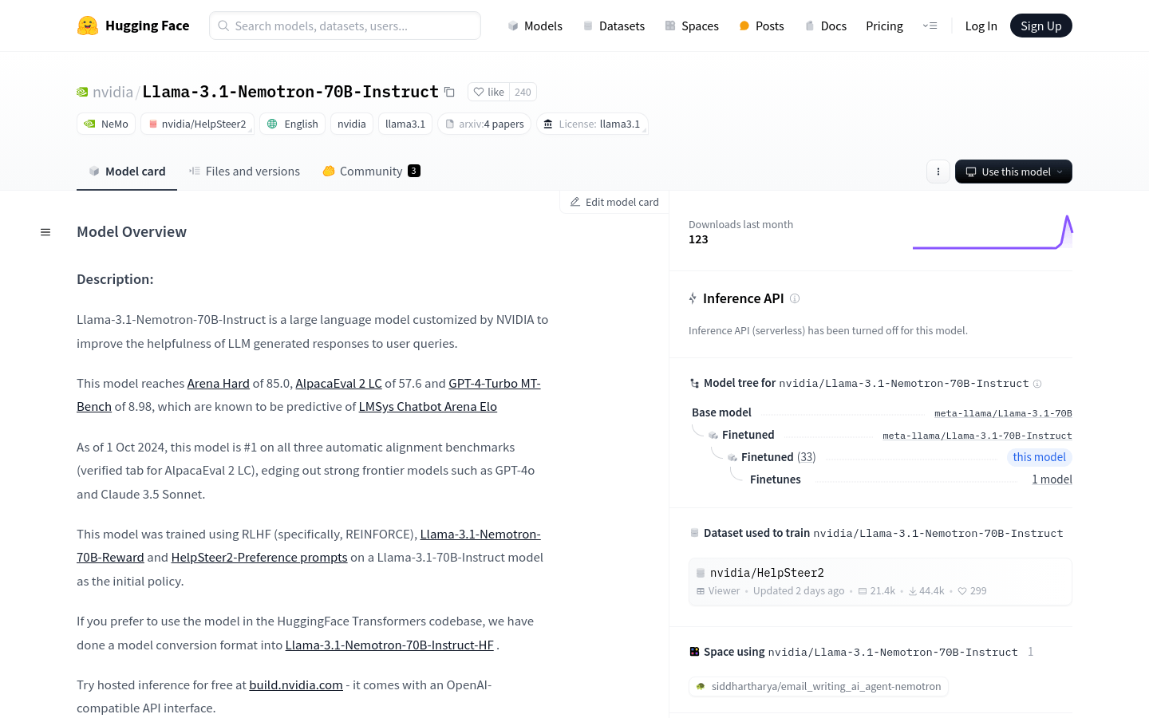Open the nvidia organization link in title
Image resolution: width=1149 pixels, height=718 pixels.
(113, 92)
